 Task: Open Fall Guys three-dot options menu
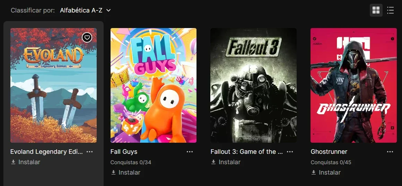click(x=190, y=152)
